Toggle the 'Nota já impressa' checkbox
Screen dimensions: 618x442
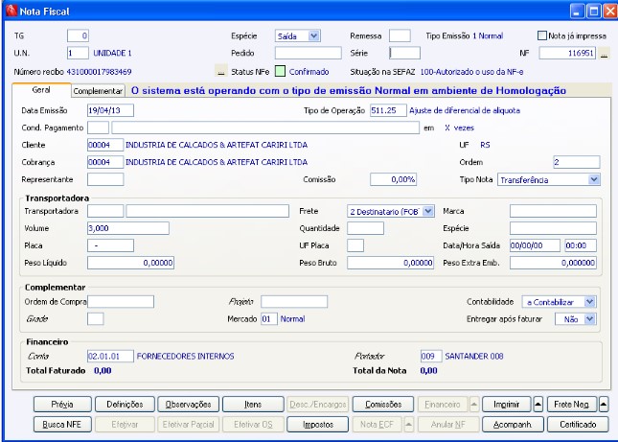click(x=542, y=35)
